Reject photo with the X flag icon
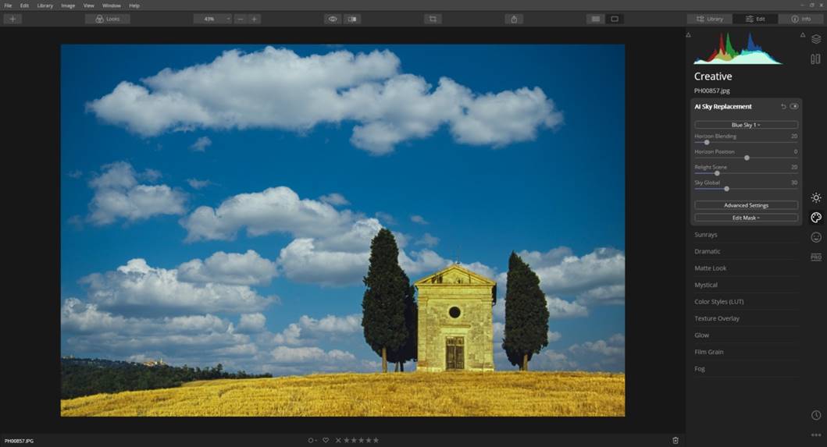 coord(338,440)
